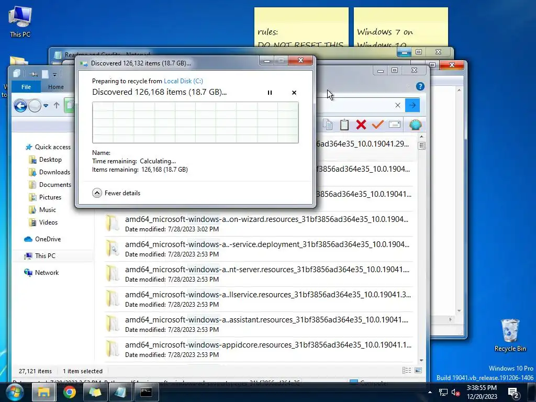The height and width of the screenshot is (402, 536).
Task: Launch Google Chrome from the taskbar
Action: (x=69, y=392)
